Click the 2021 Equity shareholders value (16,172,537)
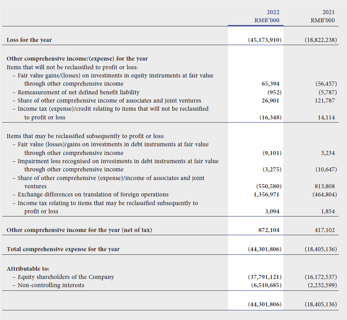 pyautogui.click(x=321, y=277)
